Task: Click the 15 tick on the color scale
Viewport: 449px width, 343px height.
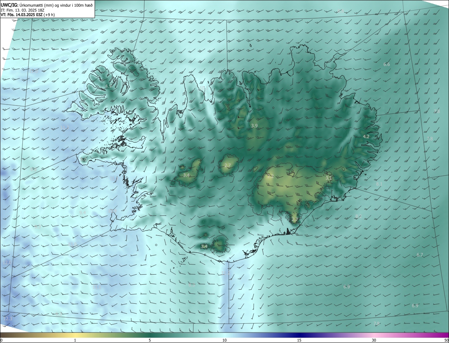Action: (299, 340)
